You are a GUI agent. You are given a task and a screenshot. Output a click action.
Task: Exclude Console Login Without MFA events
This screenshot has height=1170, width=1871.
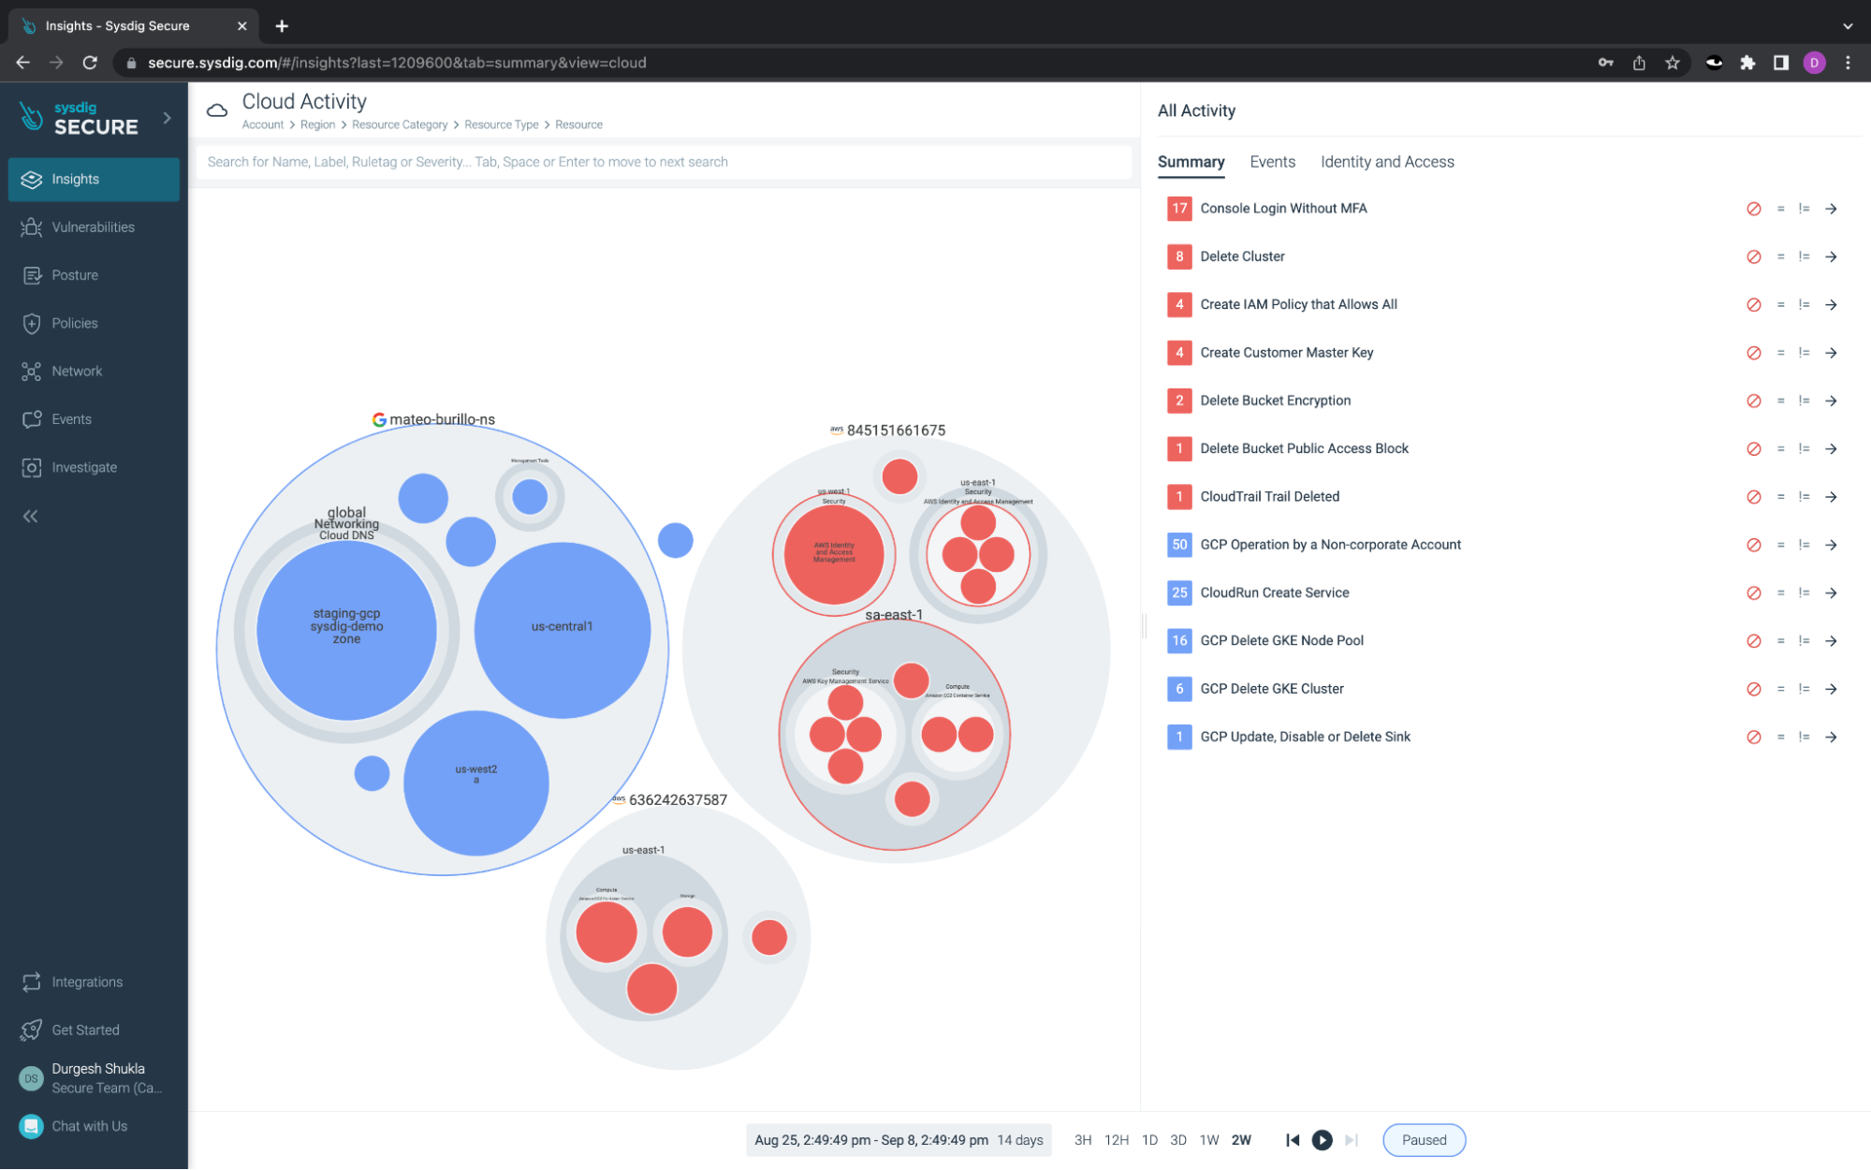[x=1753, y=208]
